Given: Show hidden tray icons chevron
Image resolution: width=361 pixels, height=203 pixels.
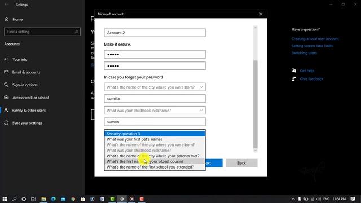Looking at the screenshot, I should [x=293, y=199].
